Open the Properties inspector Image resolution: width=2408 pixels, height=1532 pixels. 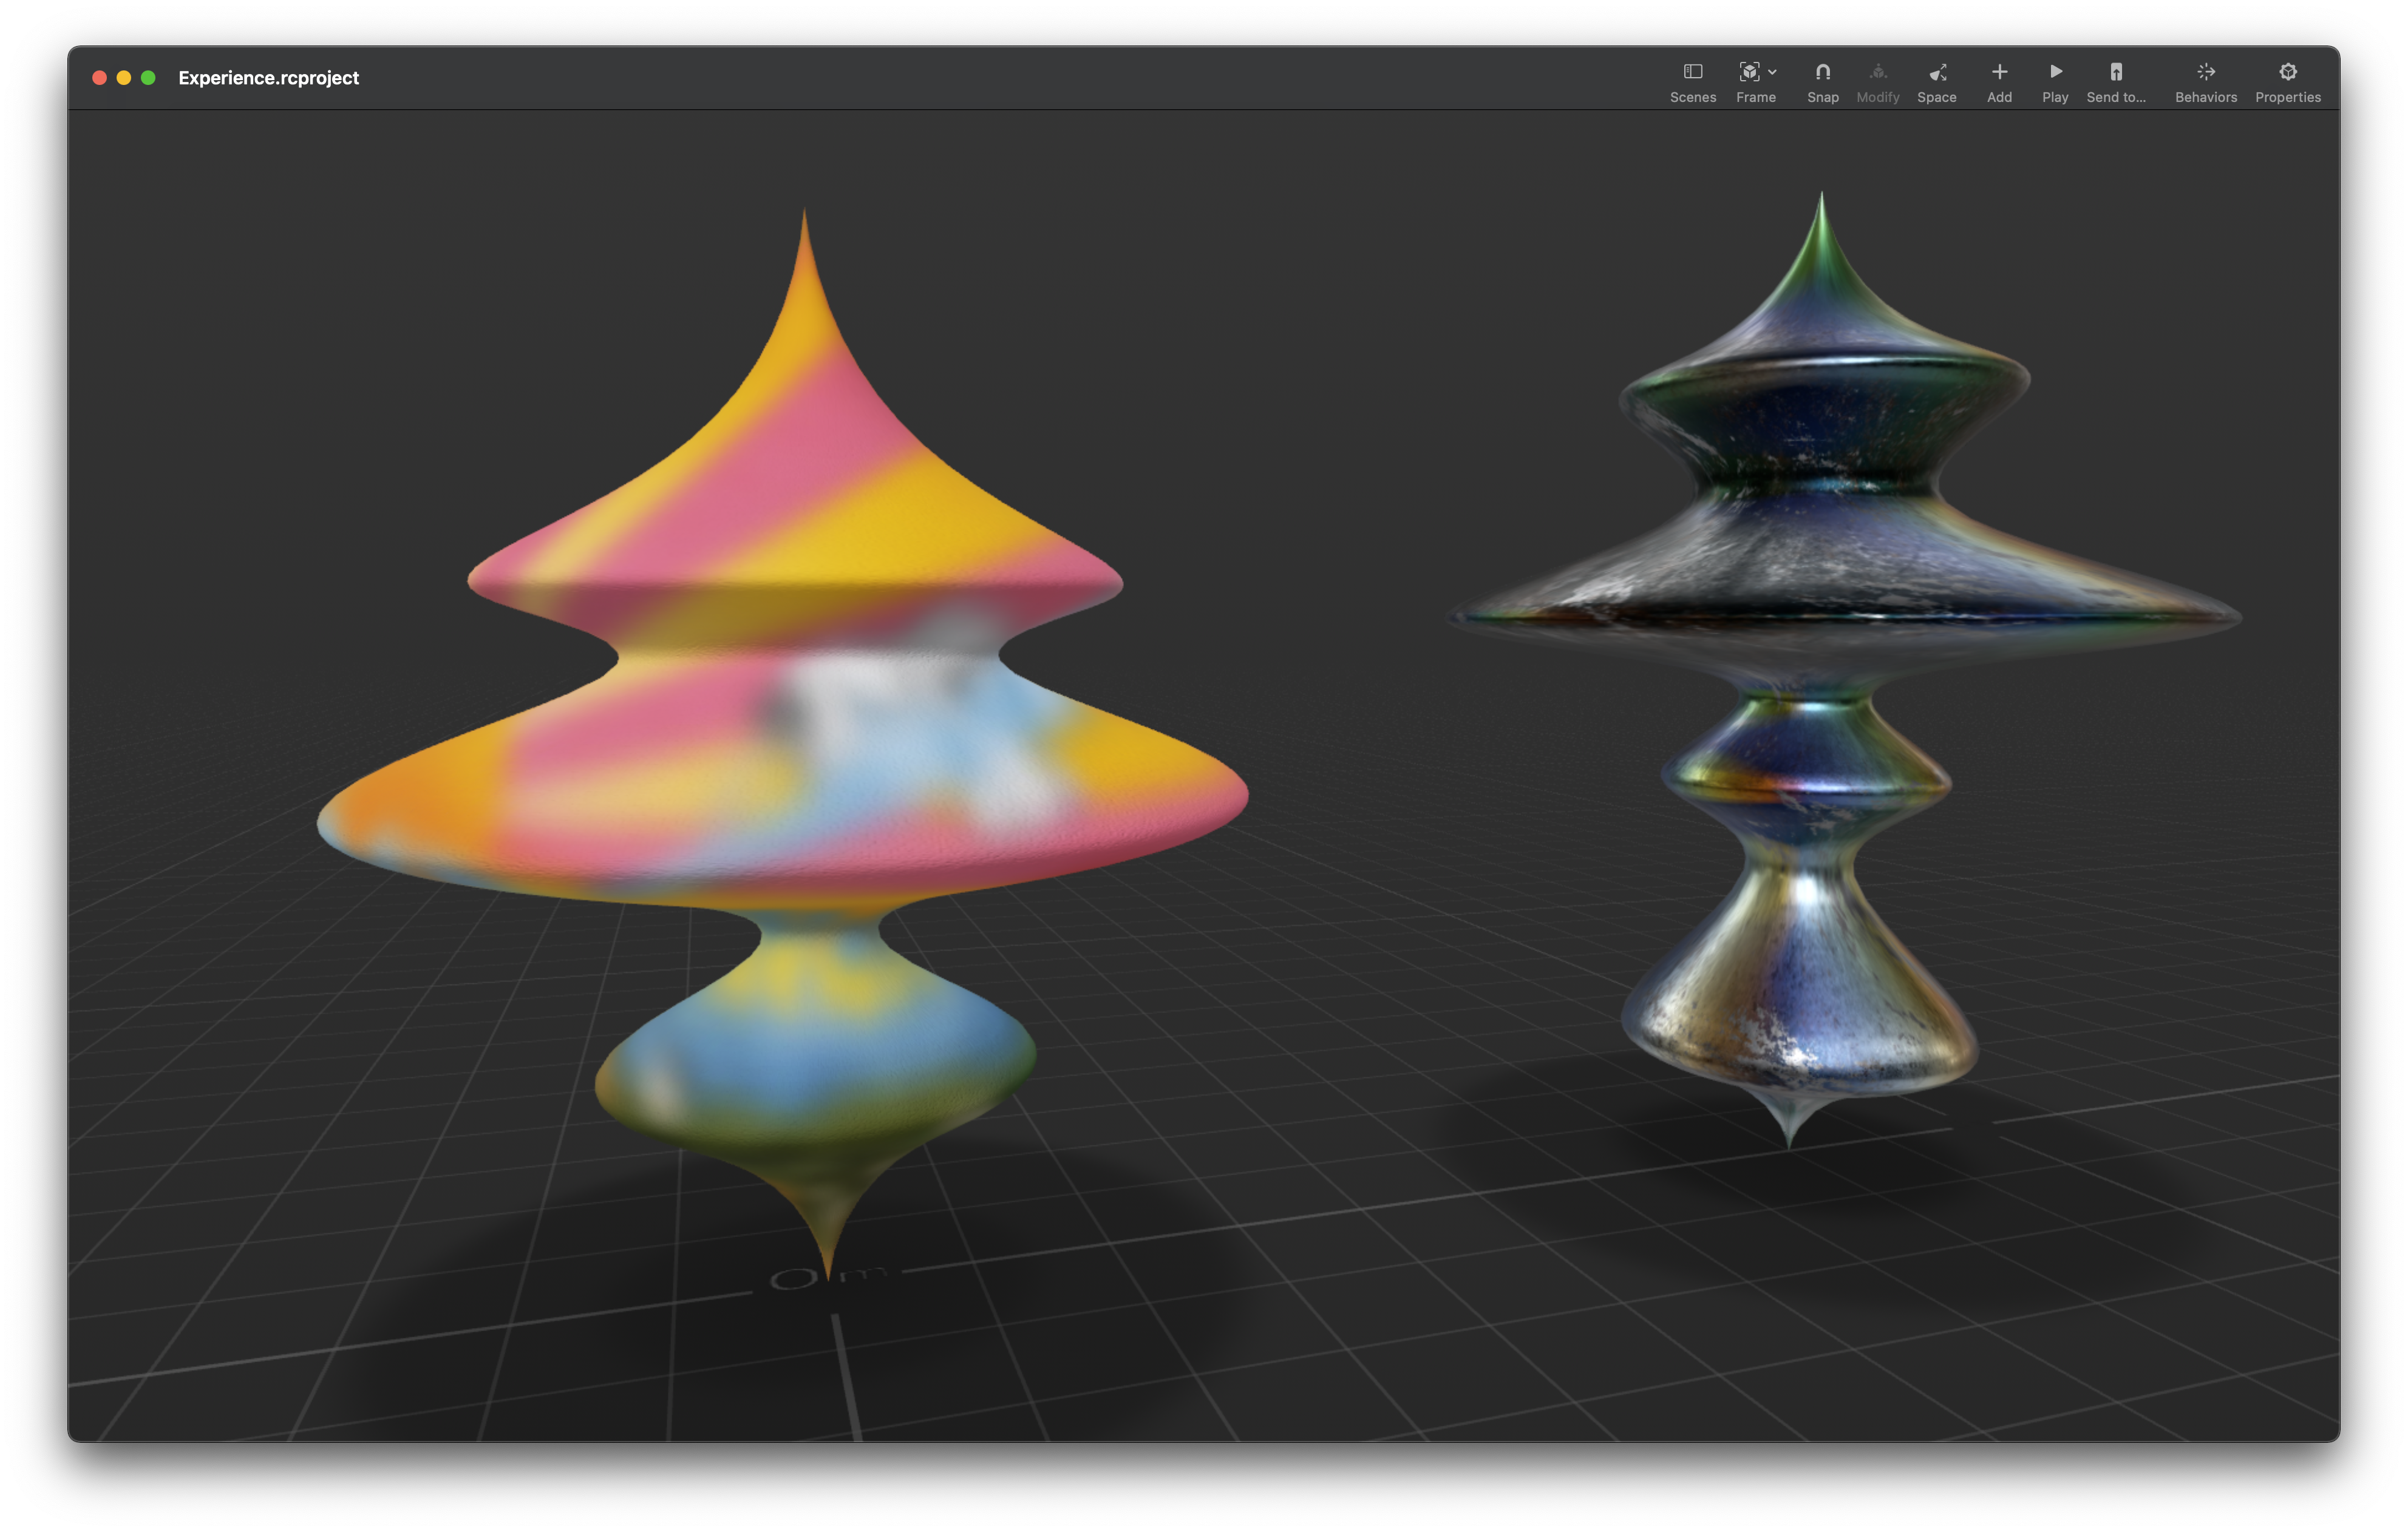(x=2287, y=82)
